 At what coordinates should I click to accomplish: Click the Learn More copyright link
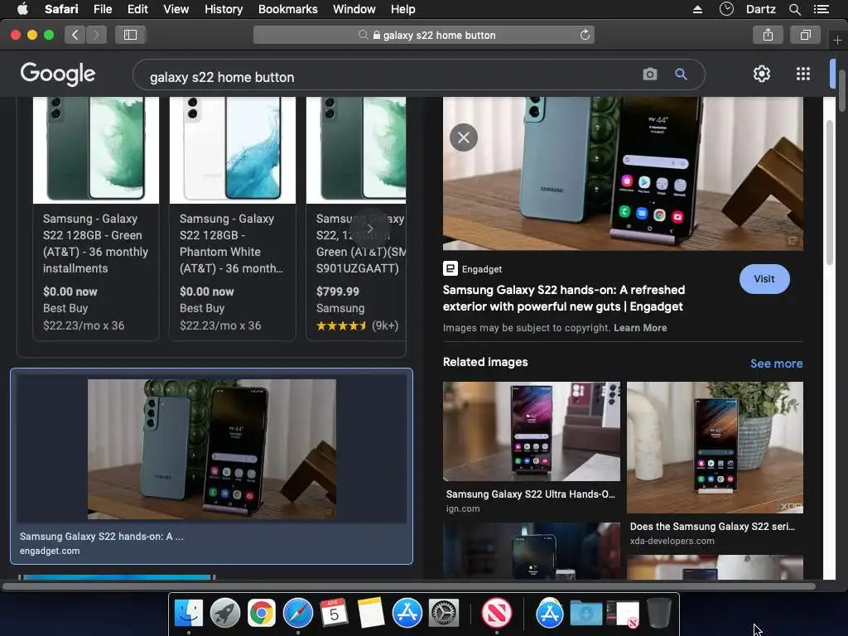tap(640, 328)
